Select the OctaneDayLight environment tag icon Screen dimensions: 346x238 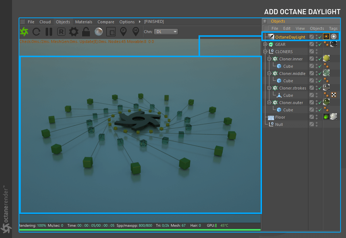(334, 36)
